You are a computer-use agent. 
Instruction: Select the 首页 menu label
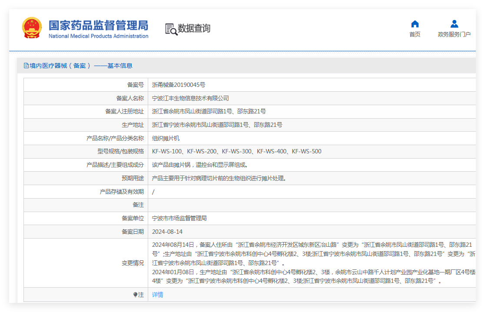tap(415, 34)
